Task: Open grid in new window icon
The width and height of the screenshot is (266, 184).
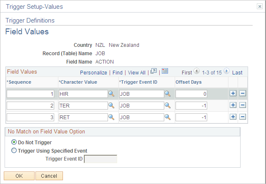Action: [x=154, y=71]
